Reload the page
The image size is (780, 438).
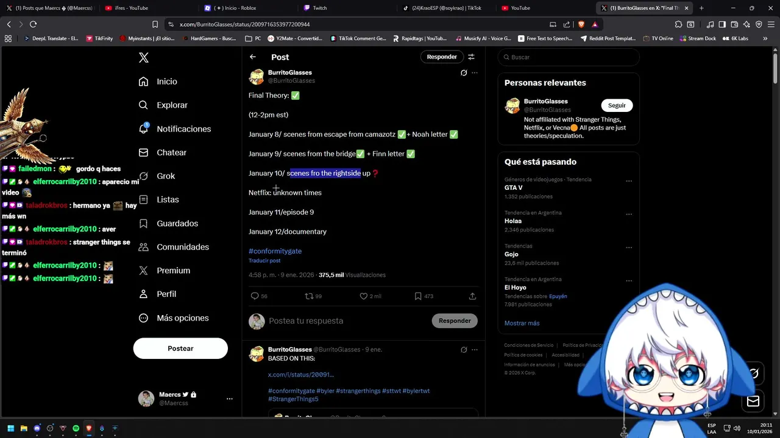(33, 24)
